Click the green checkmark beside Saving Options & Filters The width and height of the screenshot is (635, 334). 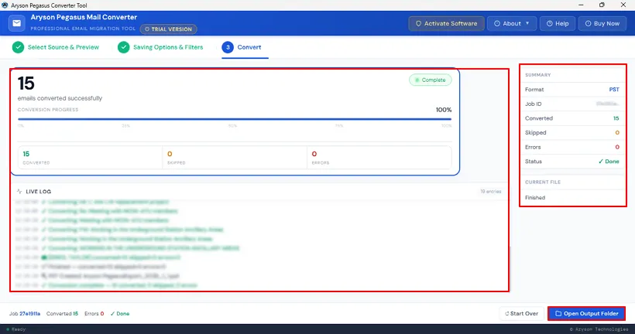pyautogui.click(x=124, y=47)
